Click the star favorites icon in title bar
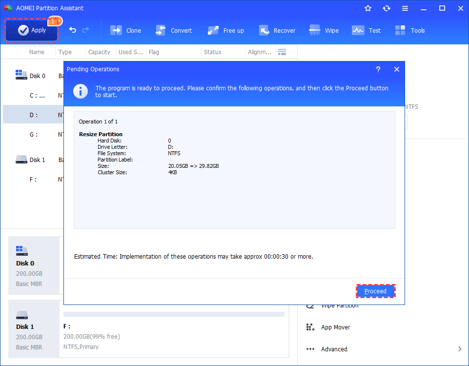469x366 pixels. coord(368,8)
